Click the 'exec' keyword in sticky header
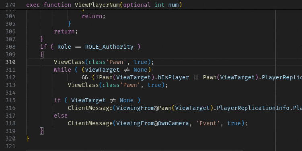The width and height of the screenshot is (302, 151). click(x=33, y=5)
